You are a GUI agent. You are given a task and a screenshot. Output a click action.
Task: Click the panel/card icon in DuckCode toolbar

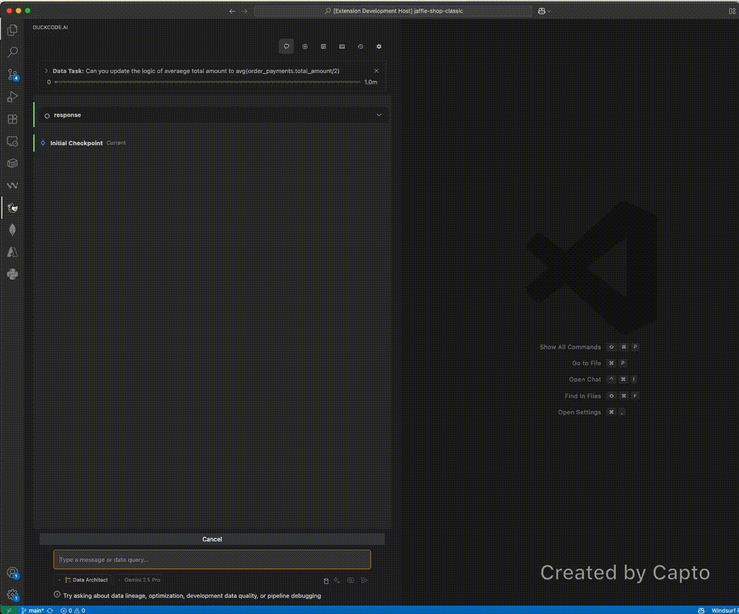[342, 46]
